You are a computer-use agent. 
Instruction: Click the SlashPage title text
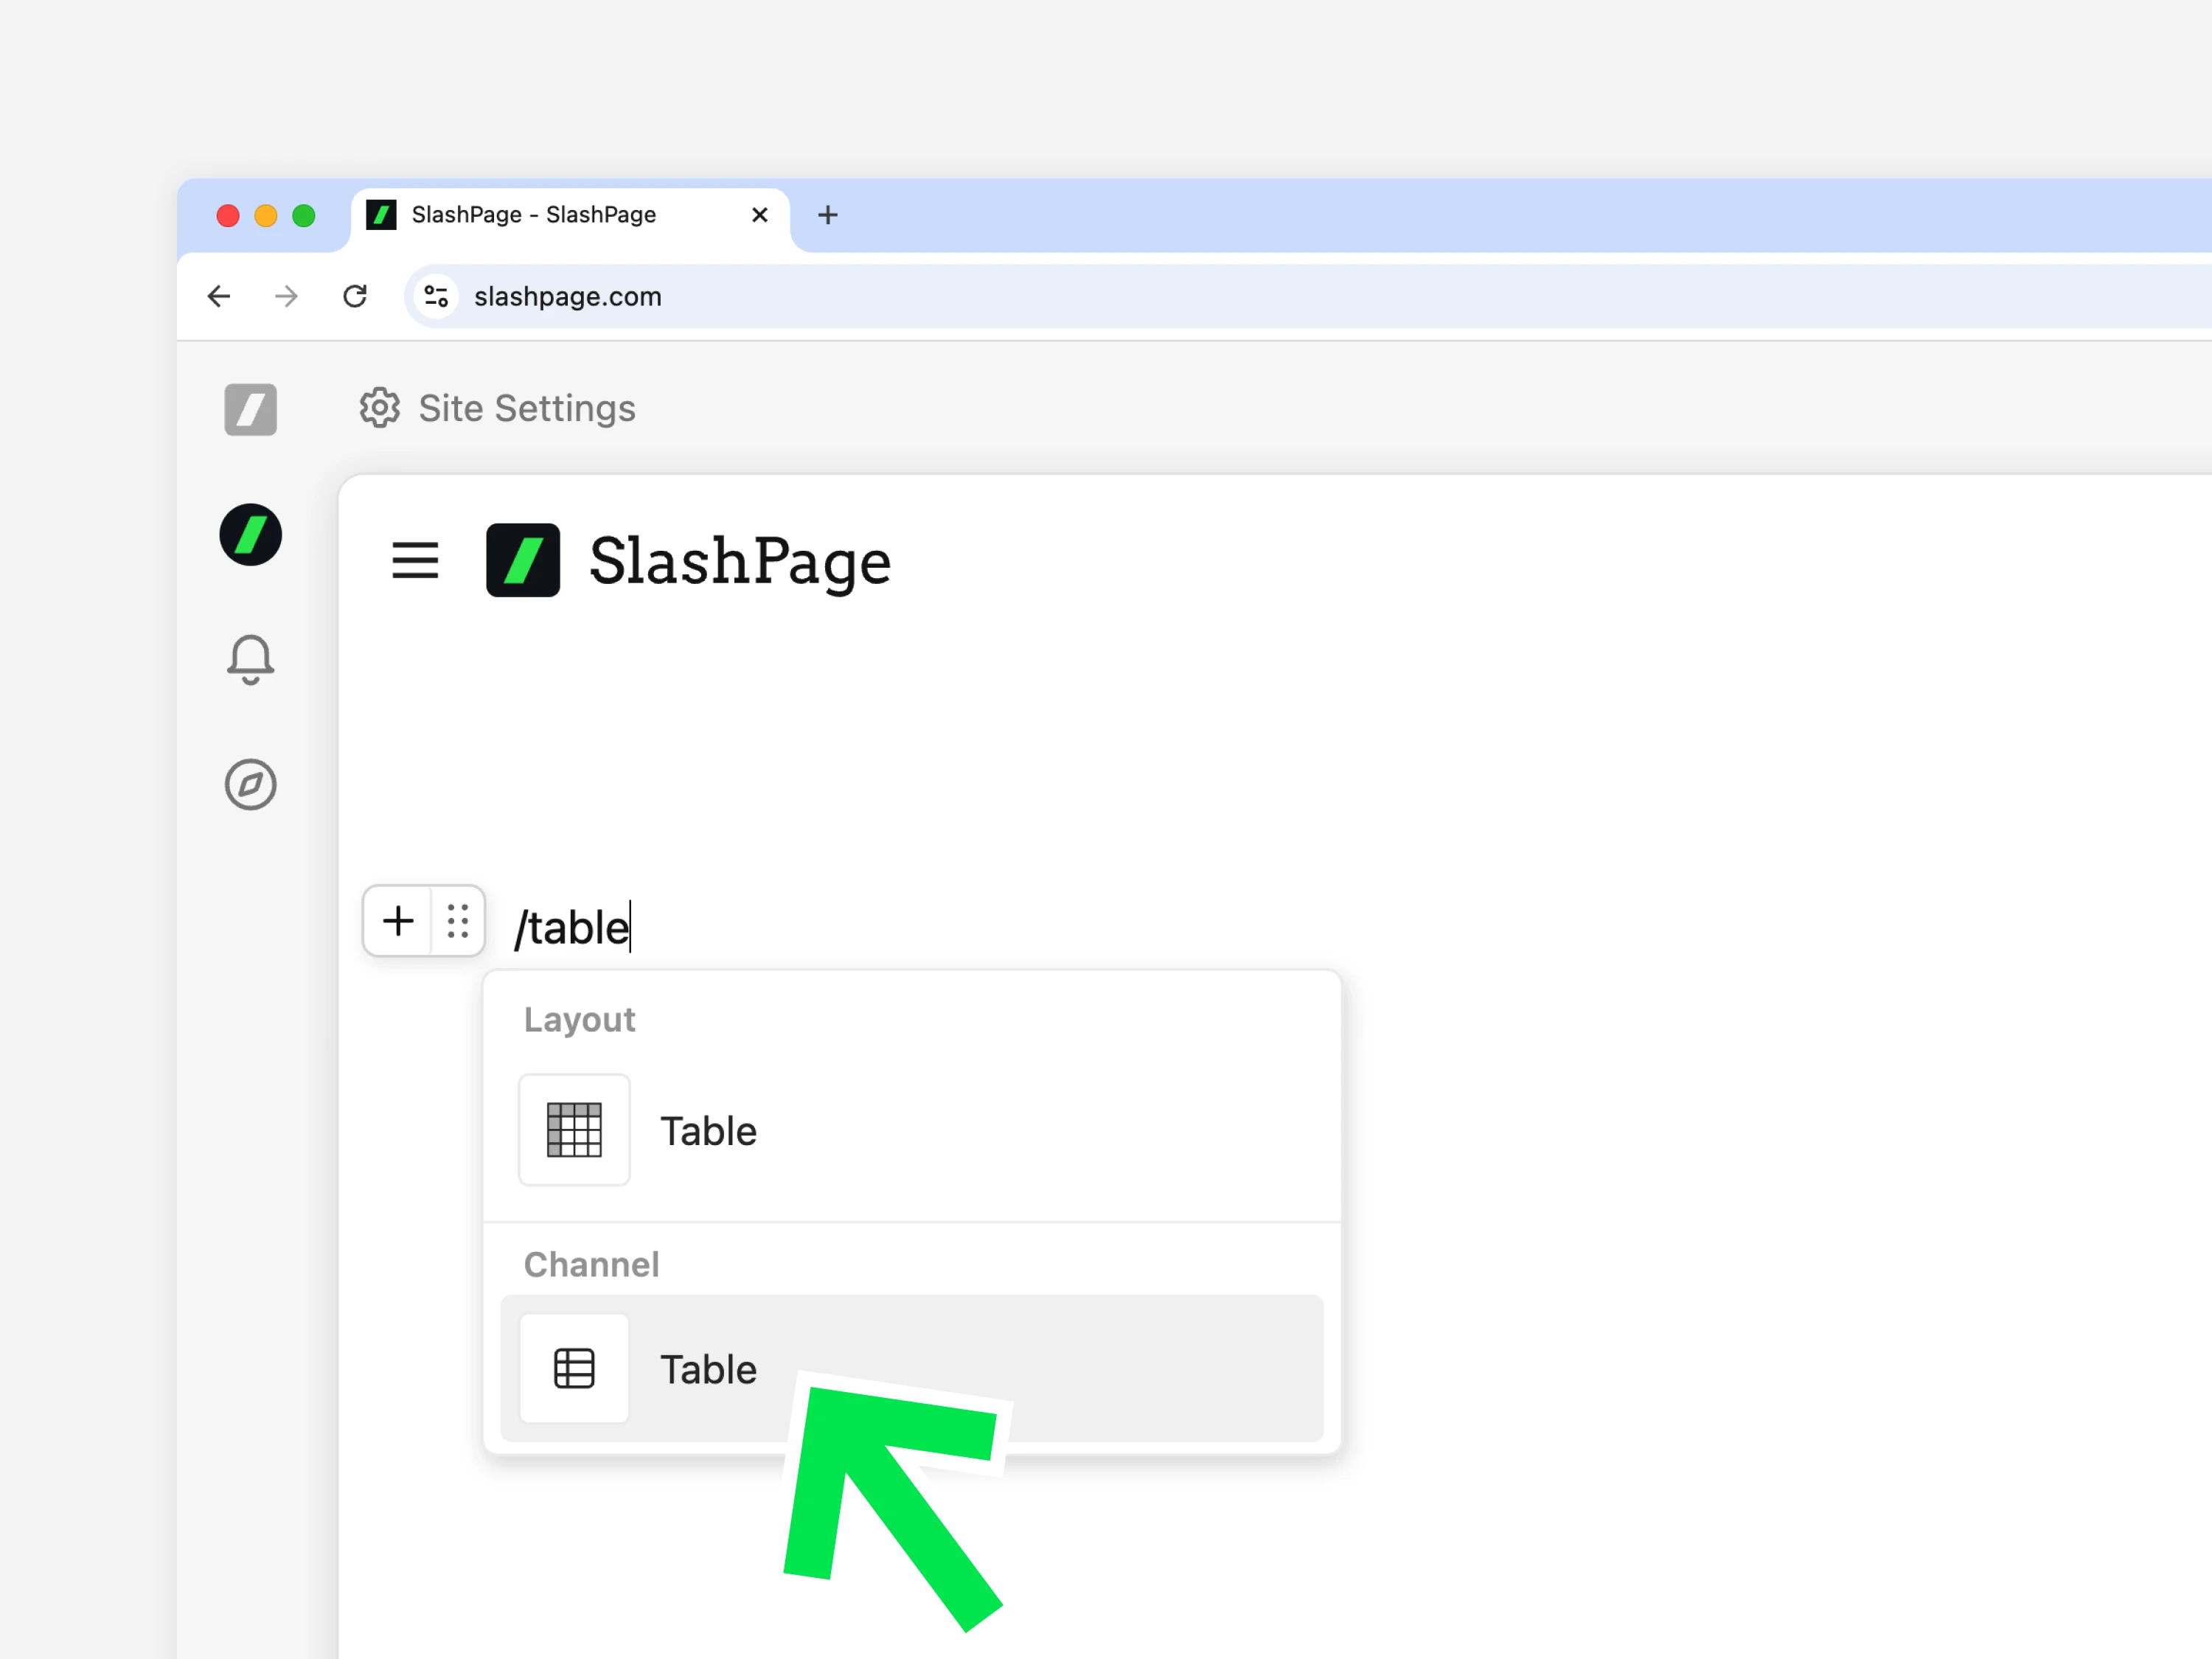(740, 562)
